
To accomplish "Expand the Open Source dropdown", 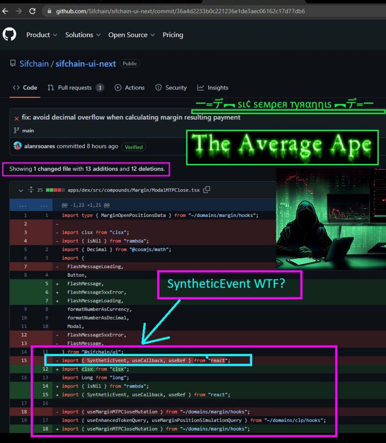I will [x=131, y=35].
